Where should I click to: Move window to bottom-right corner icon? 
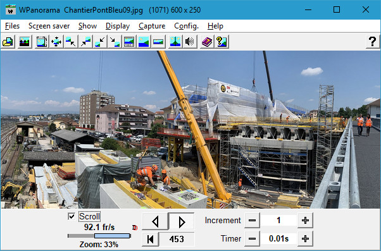[x=115, y=42]
